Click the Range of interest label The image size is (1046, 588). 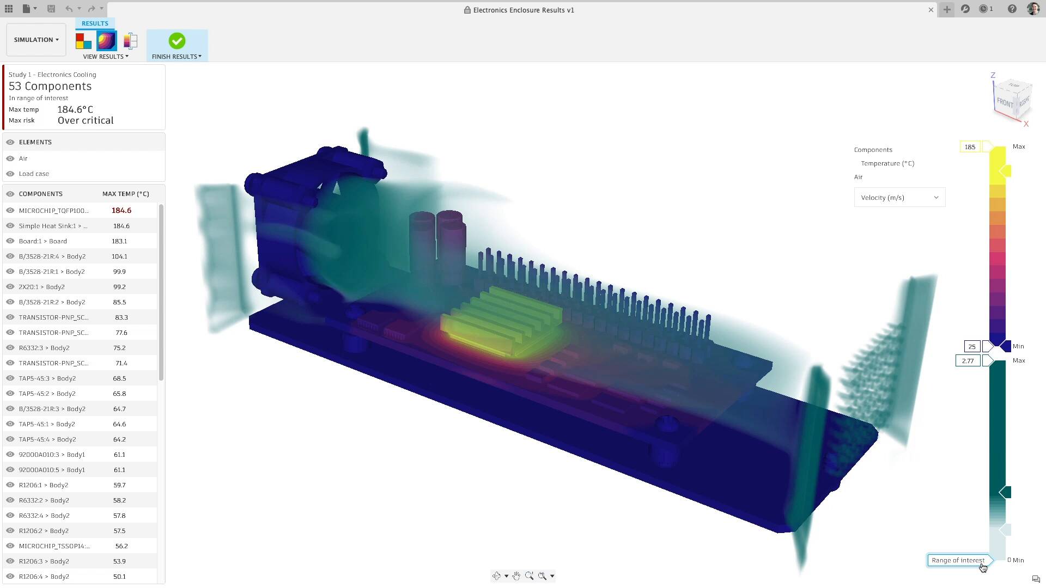[x=958, y=560]
